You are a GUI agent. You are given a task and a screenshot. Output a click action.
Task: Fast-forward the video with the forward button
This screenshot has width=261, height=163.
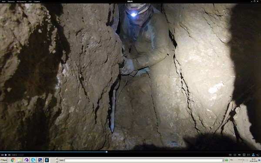(9, 155)
